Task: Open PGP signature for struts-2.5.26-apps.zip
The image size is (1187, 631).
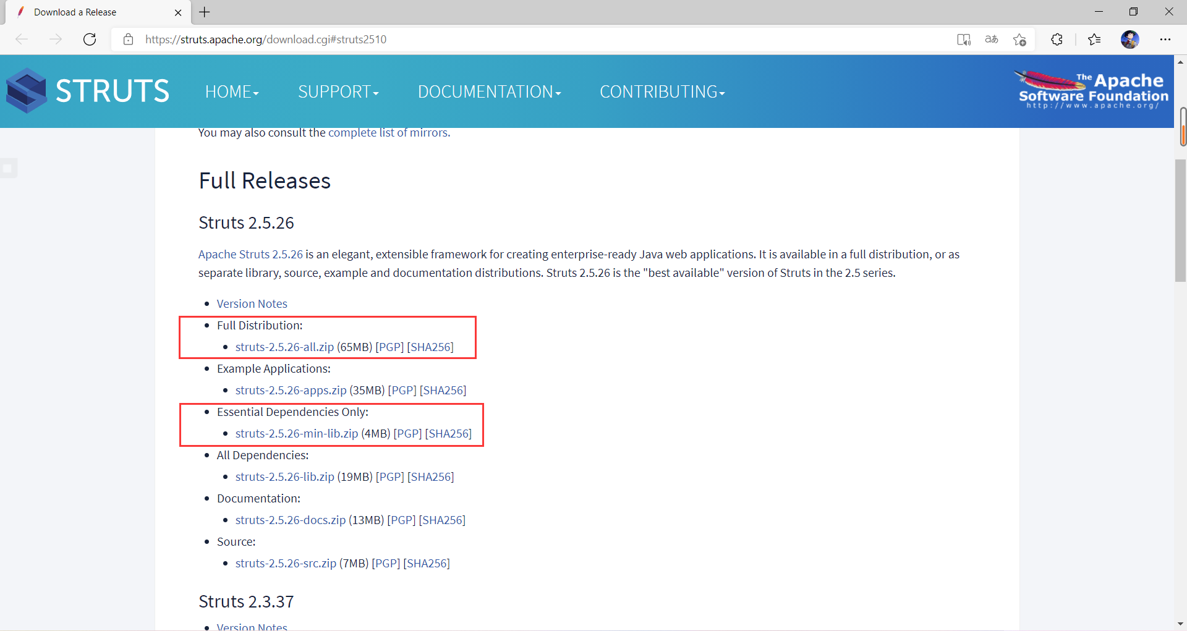Action: 402,390
